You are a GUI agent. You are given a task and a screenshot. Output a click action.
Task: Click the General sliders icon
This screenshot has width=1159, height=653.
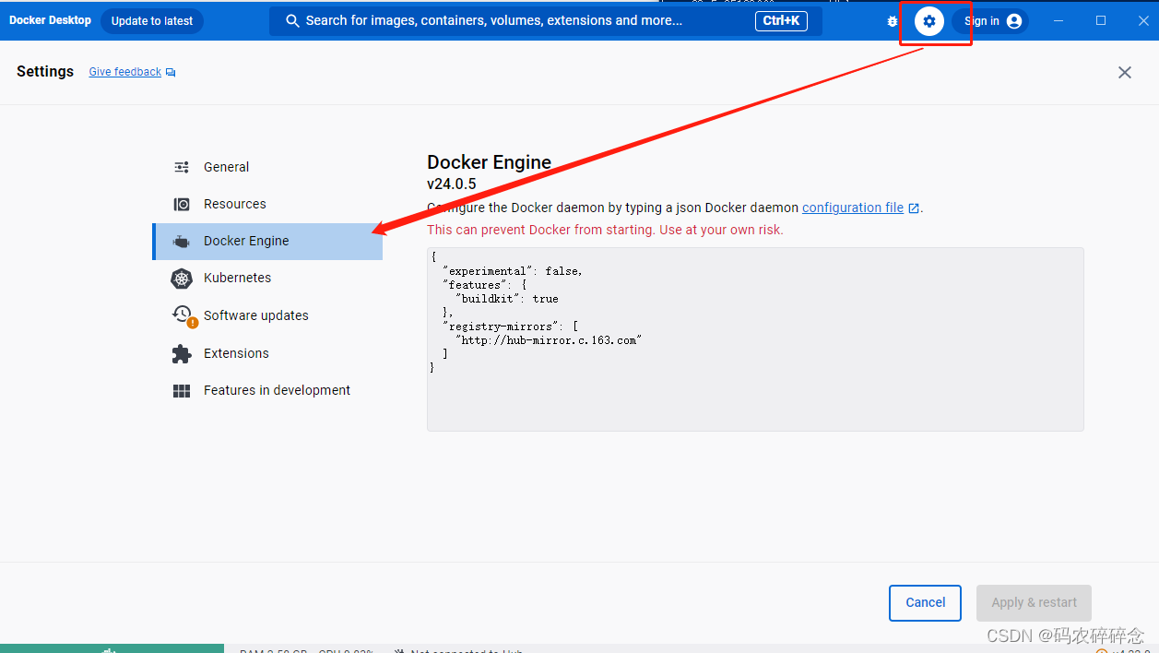point(182,167)
